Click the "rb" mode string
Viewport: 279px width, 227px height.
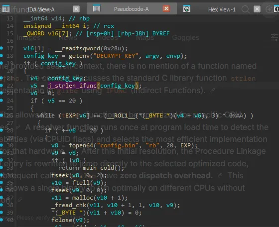tap(152, 145)
